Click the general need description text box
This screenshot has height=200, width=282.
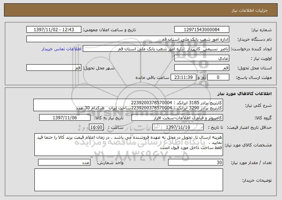(x=128, y=105)
